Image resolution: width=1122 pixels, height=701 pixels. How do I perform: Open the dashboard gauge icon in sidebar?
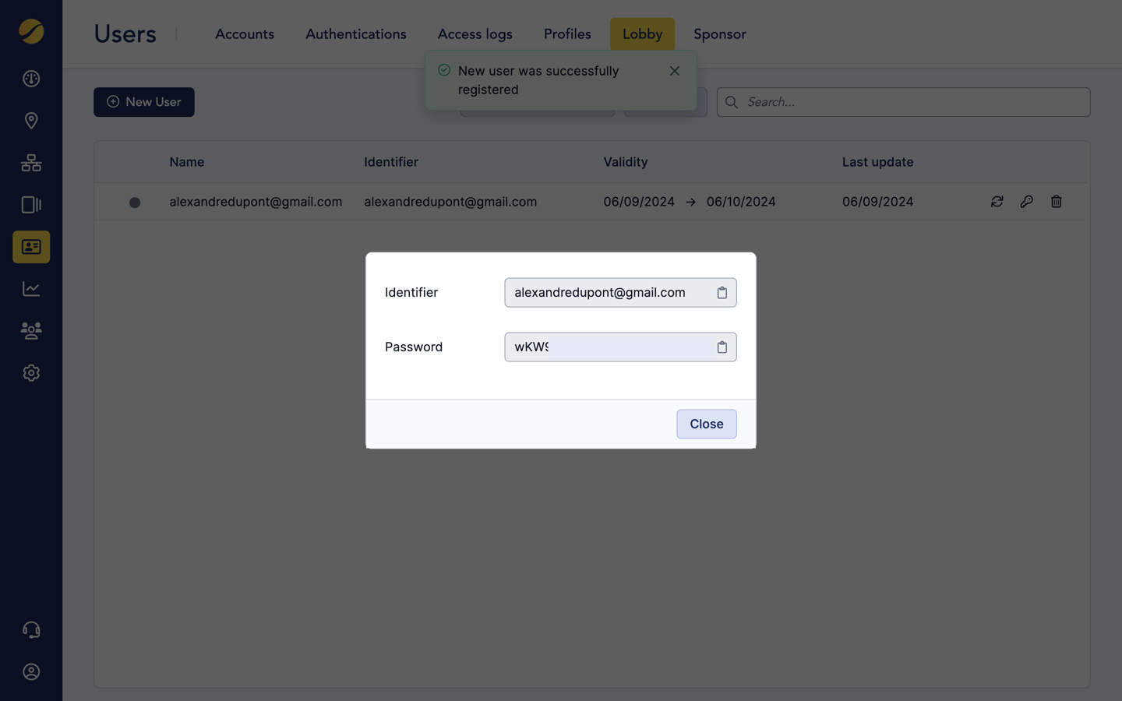[x=31, y=78]
